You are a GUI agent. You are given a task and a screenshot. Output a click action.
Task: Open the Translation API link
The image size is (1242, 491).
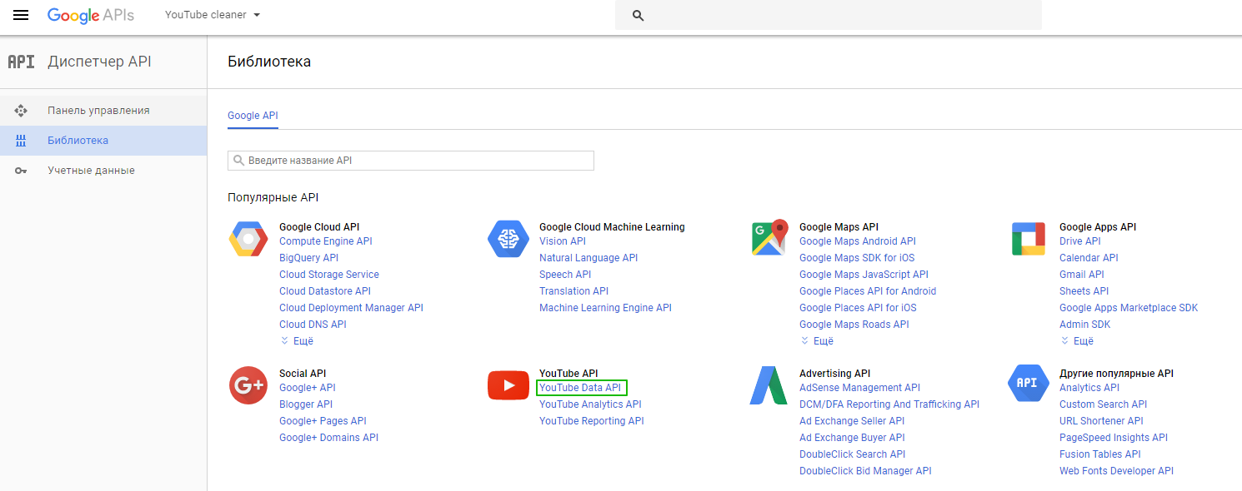pos(573,291)
